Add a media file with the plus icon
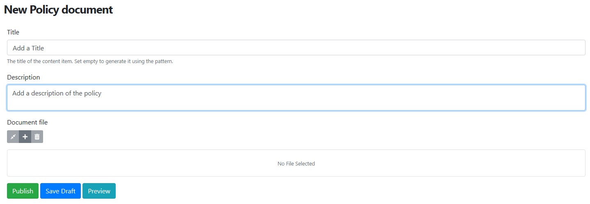590x204 pixels. coord(25,137)
